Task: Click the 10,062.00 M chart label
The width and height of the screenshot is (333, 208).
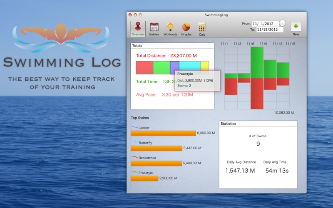Action: [x=284, y=113]
